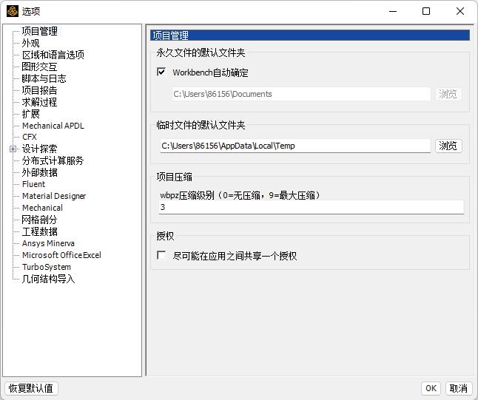Expand the 设计探索 tree node
Screen dimensions: 478x400
coord(13,149)
